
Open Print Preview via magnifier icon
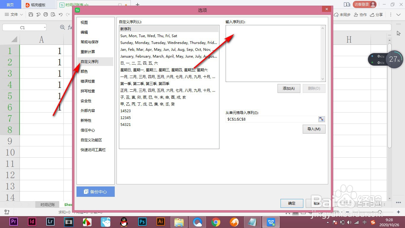tap(54, 15)
